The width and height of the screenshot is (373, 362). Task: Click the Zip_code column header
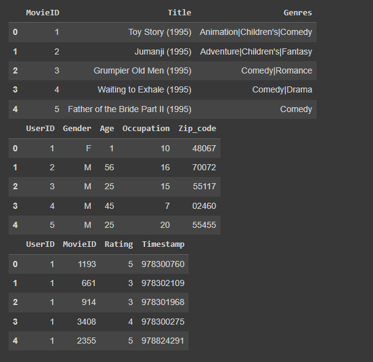197,129
